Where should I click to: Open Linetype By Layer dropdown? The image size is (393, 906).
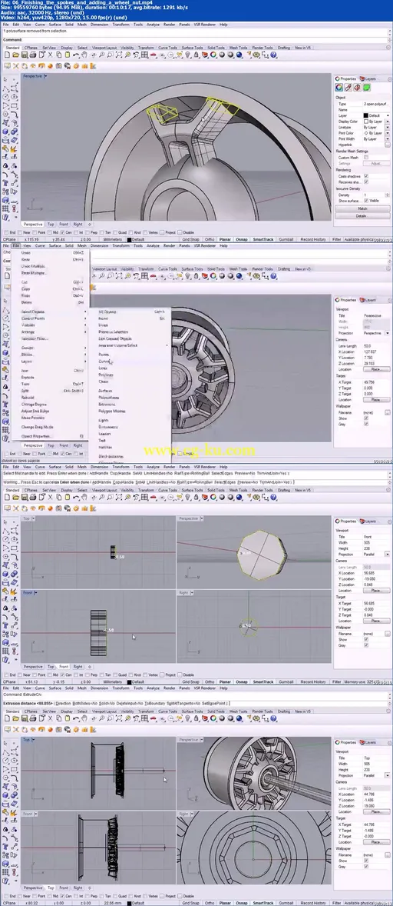pyautogui.click(x=387, y=127)
